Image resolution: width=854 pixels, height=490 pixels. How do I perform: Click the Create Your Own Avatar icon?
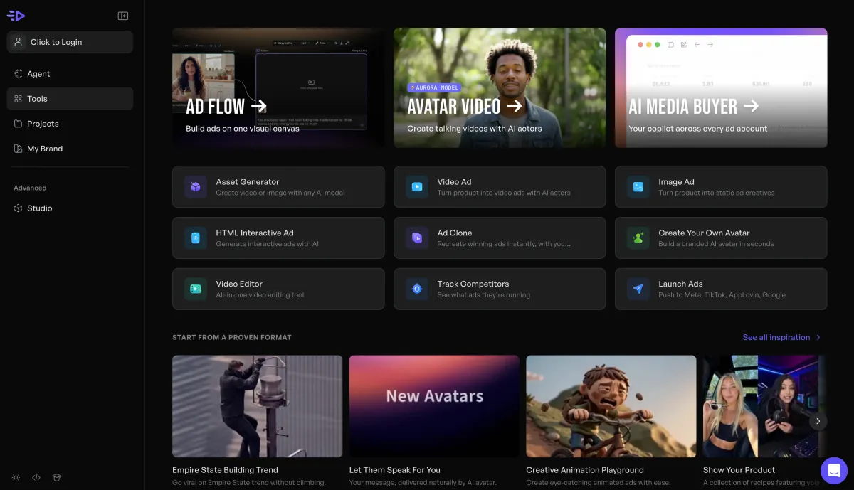638,238
